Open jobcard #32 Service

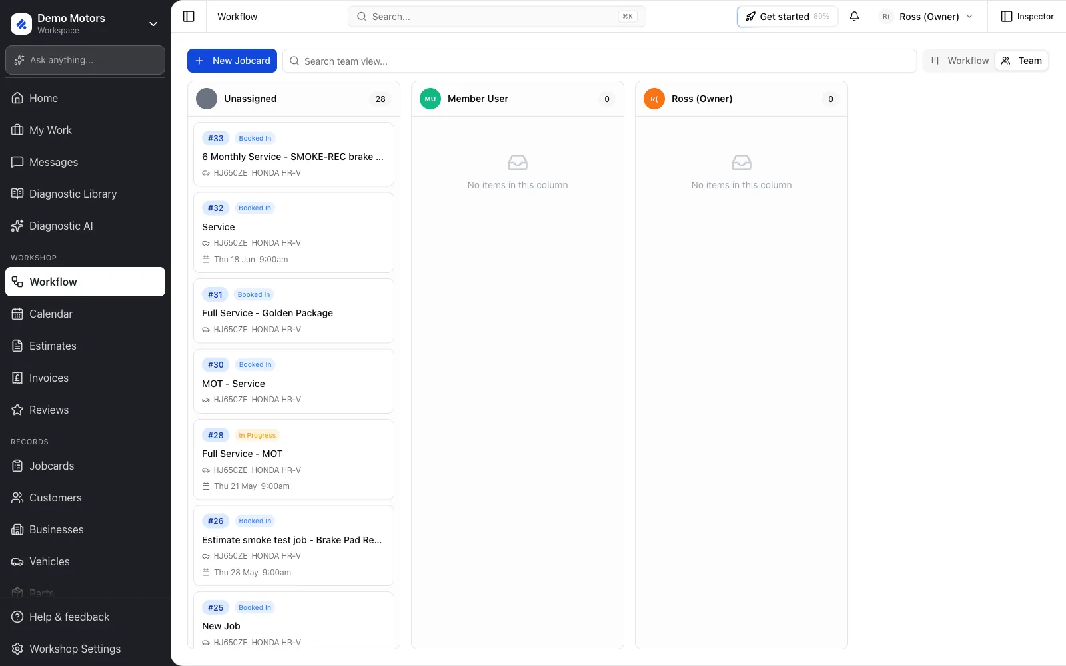click(294, 232)
